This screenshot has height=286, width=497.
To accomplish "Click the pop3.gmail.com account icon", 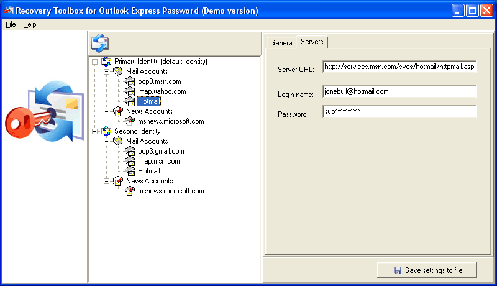I will (130, 151).
